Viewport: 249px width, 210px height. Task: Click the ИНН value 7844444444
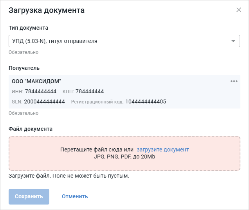41,92
